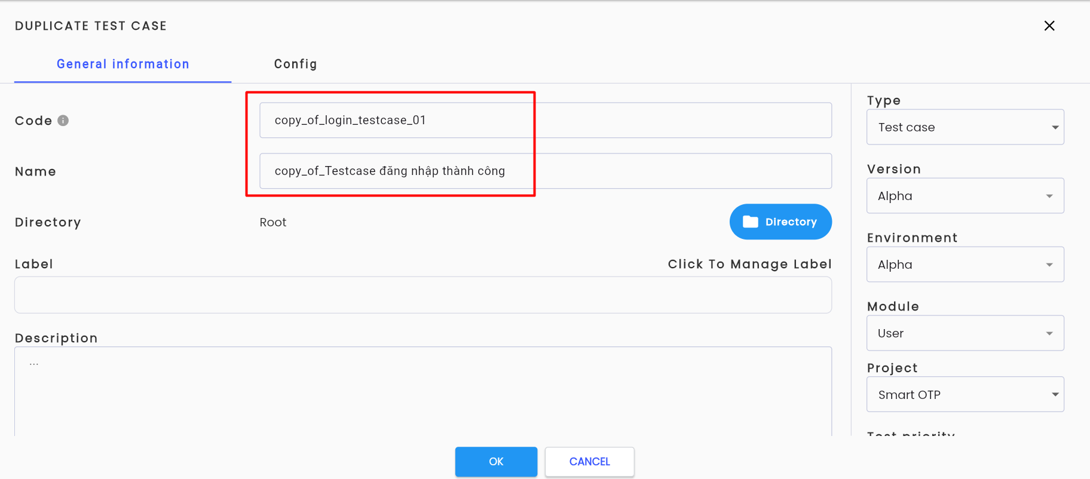This screenshot has width=1090, height=479.
Task: Click the Module dropdown caret
Action: (x=1049, y=333)
